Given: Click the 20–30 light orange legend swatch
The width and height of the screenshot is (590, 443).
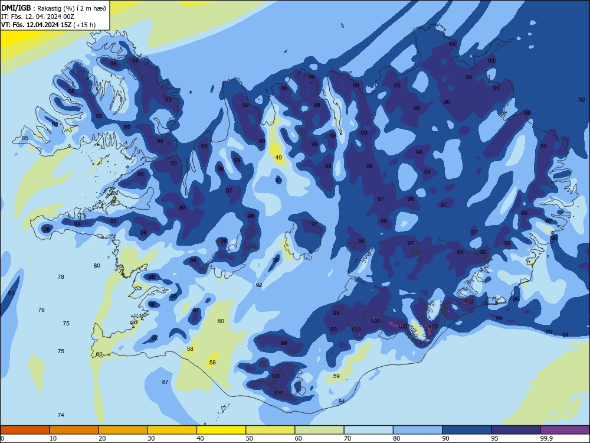Looking at the screenshot, I should (123, 430).
